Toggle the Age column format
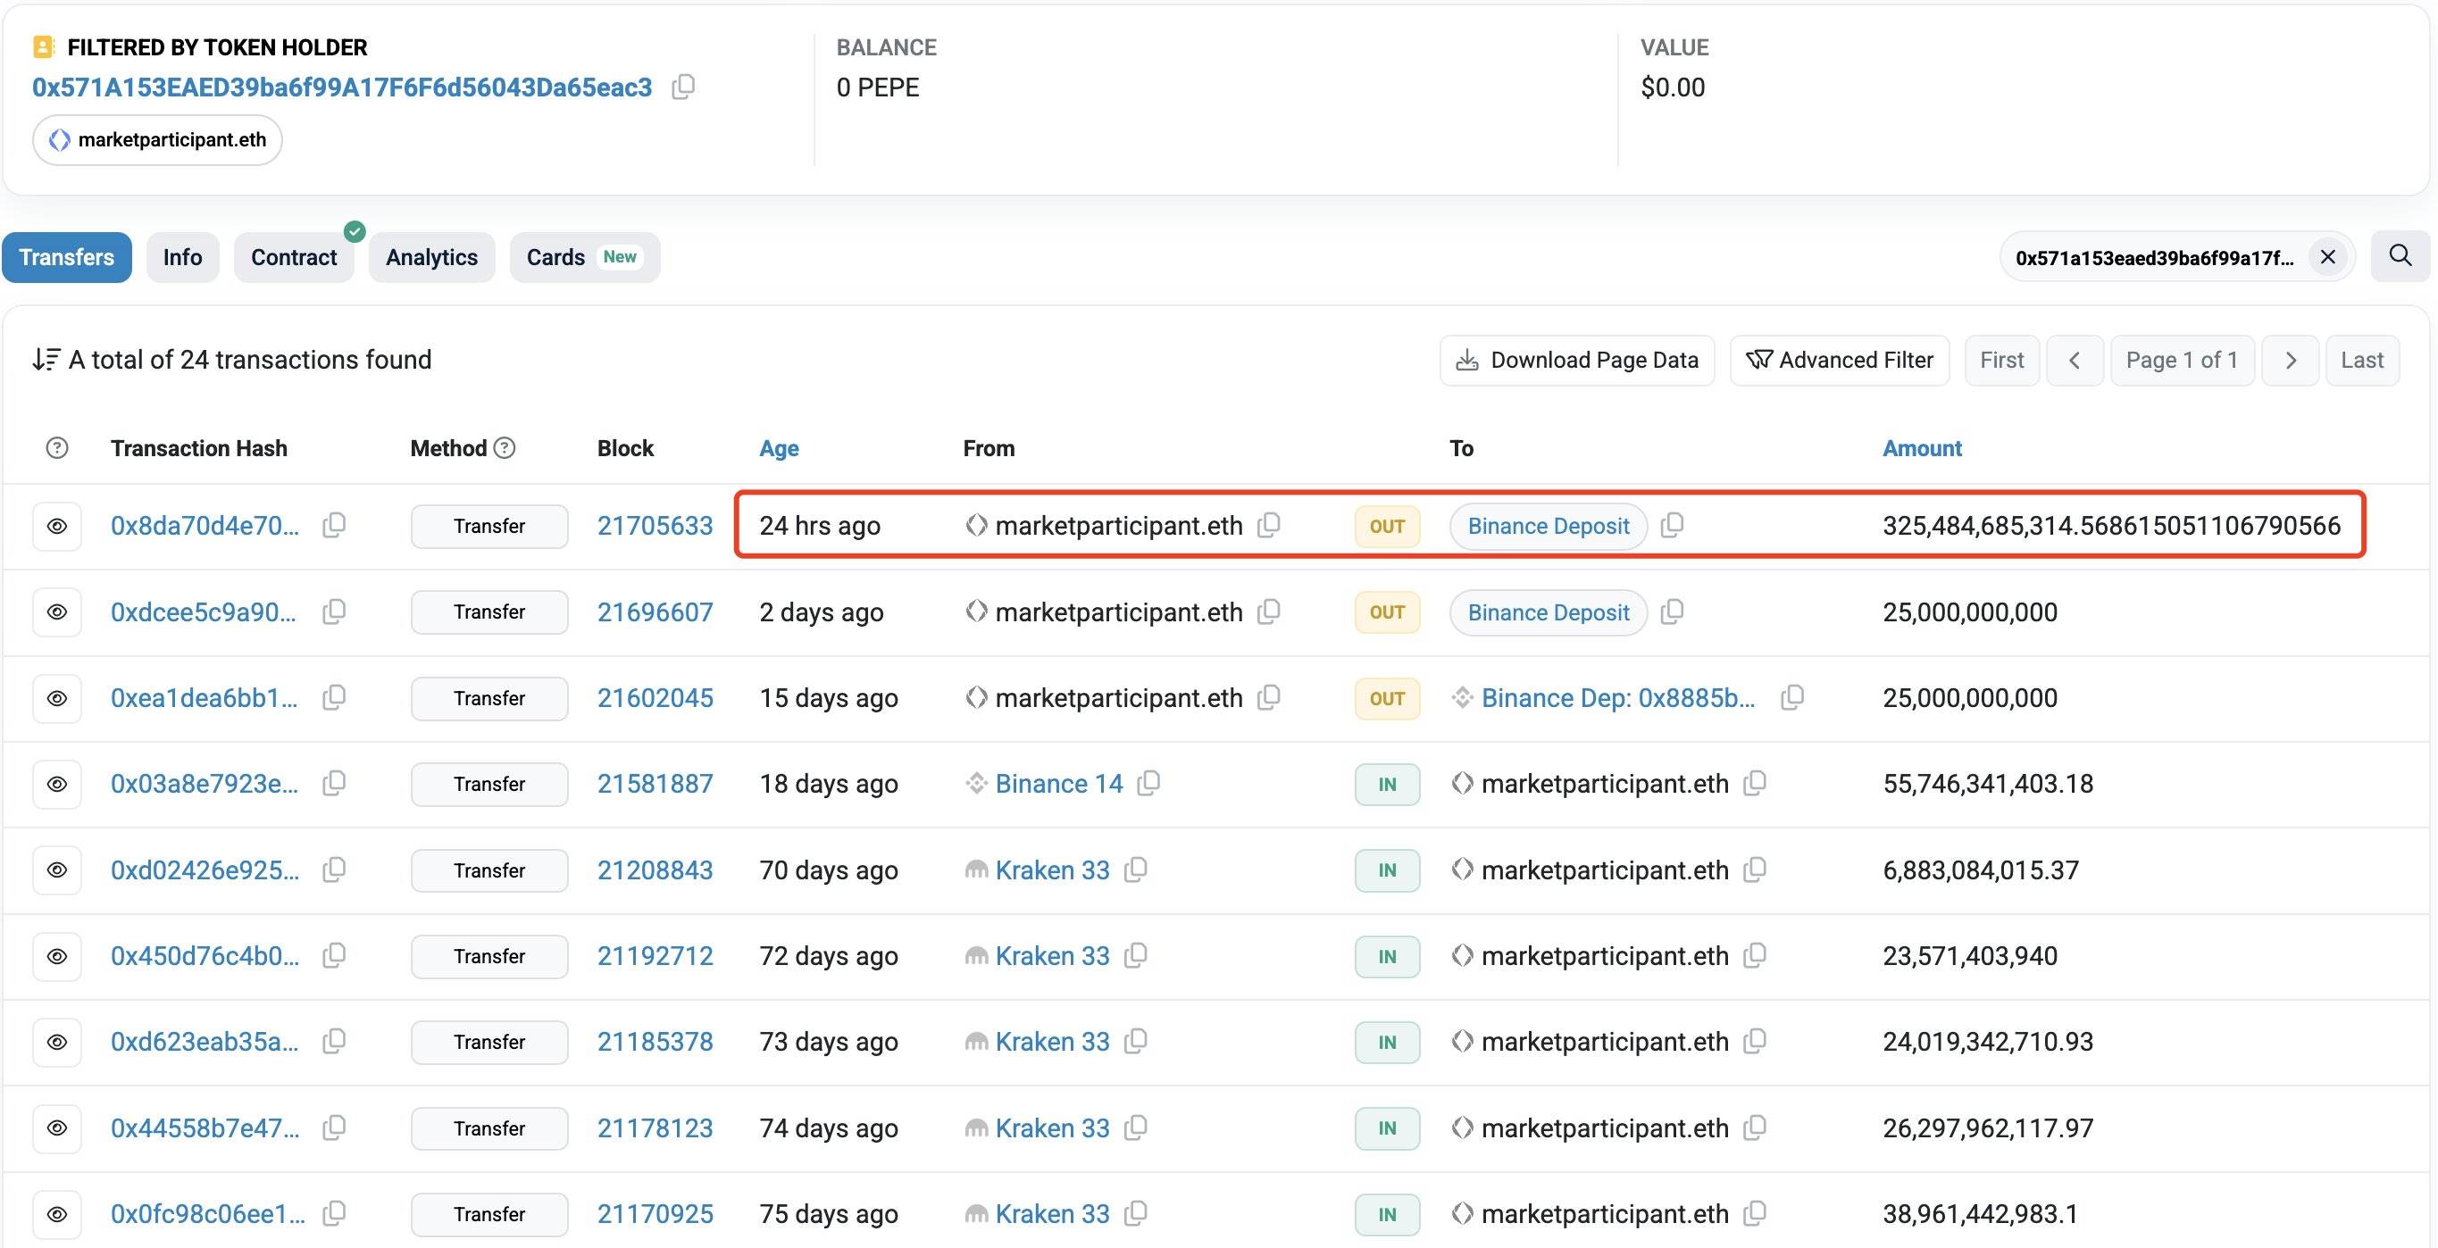2438x1248 pixels. point(779,448)
